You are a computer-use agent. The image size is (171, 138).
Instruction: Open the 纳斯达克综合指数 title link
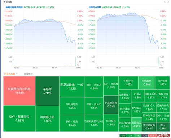14,7
